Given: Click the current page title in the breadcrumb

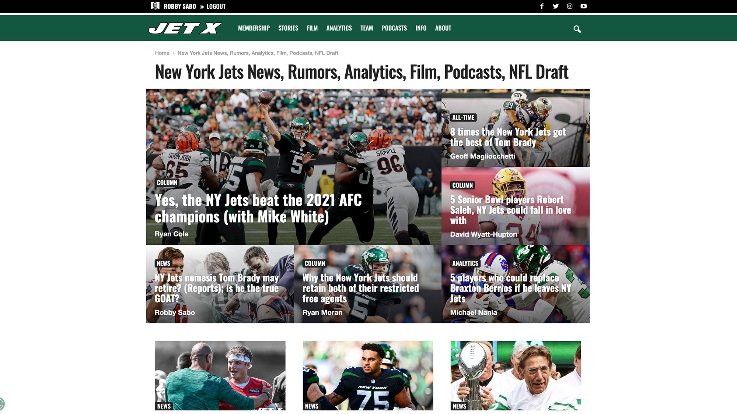Looking at the screenshot, I should 258,53.
